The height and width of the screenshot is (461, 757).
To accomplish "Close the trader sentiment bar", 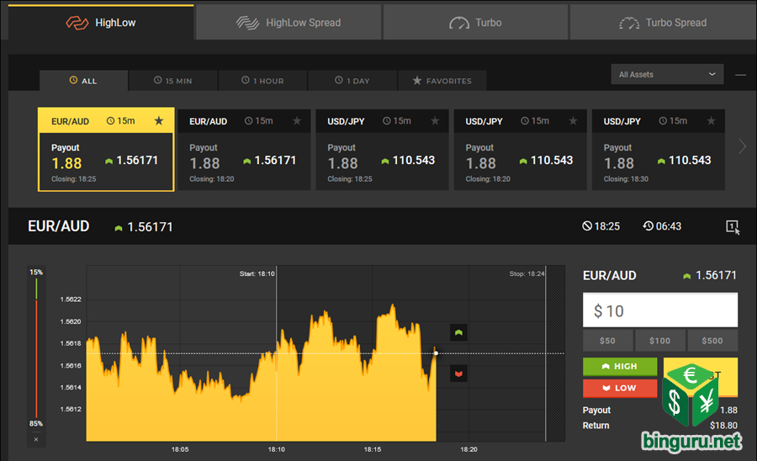I will 36,439.
